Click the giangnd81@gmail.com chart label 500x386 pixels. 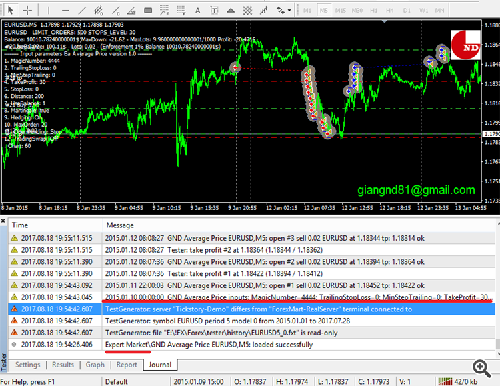[416, 190]
